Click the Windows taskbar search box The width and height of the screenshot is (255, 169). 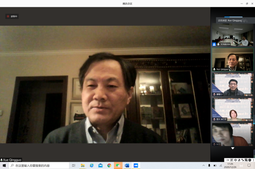tap(38, 165)
